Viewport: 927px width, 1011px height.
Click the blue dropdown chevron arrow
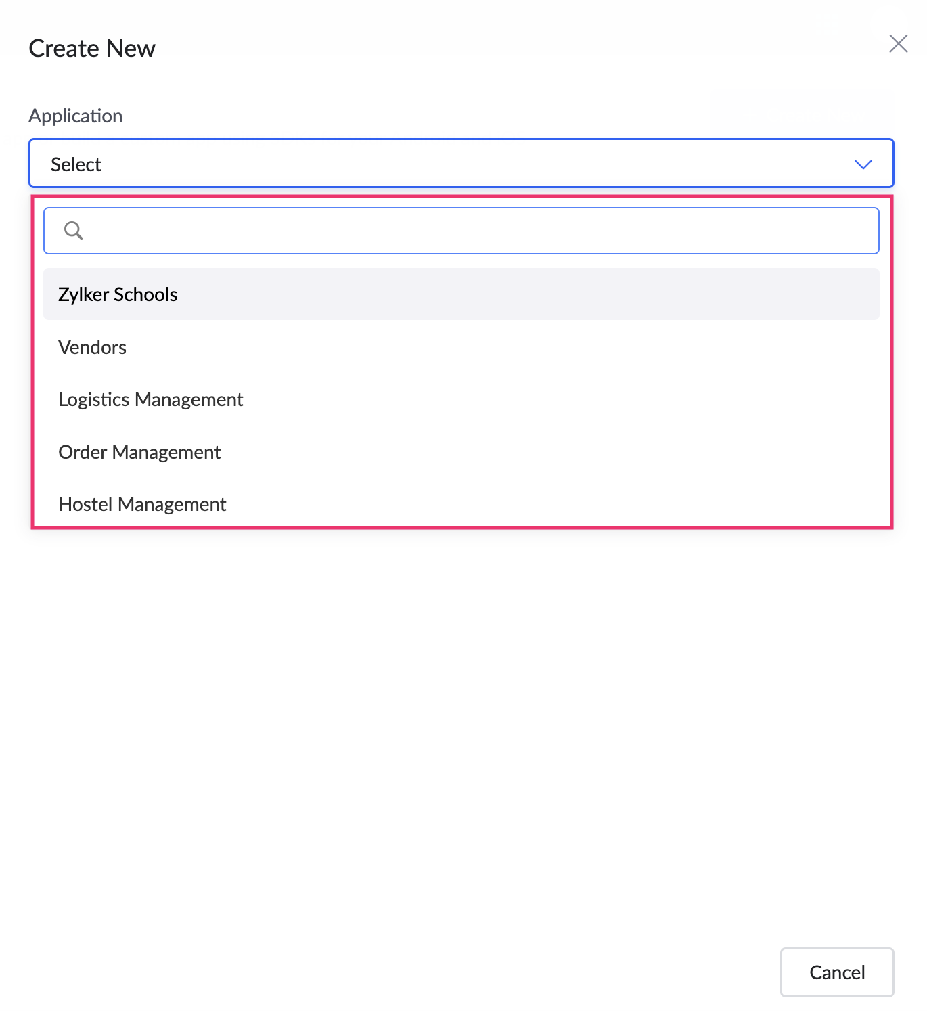pyautogui.click(x=863, y=164)
